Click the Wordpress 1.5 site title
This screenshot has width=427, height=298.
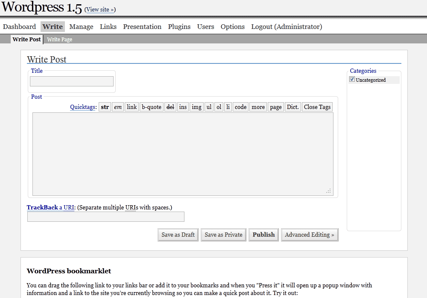click(x=42, y=7)
